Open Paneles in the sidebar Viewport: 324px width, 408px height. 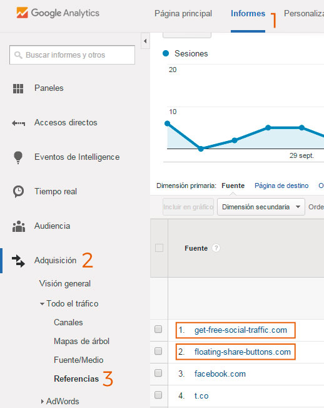(x=49, y=88)
